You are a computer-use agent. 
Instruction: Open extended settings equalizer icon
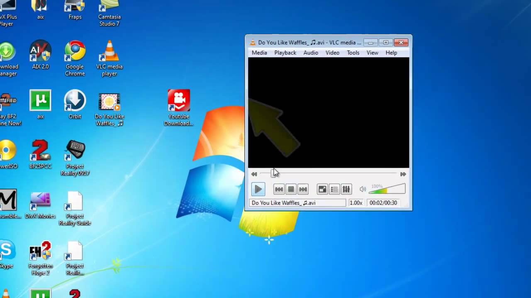pyautogui.click(x=346, y=190)
